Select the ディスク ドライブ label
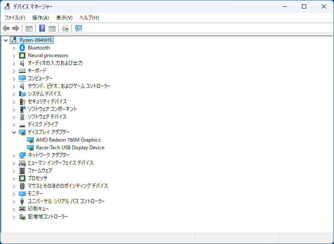The height and width of the screenshot is (244, 334). click(43, 124)
